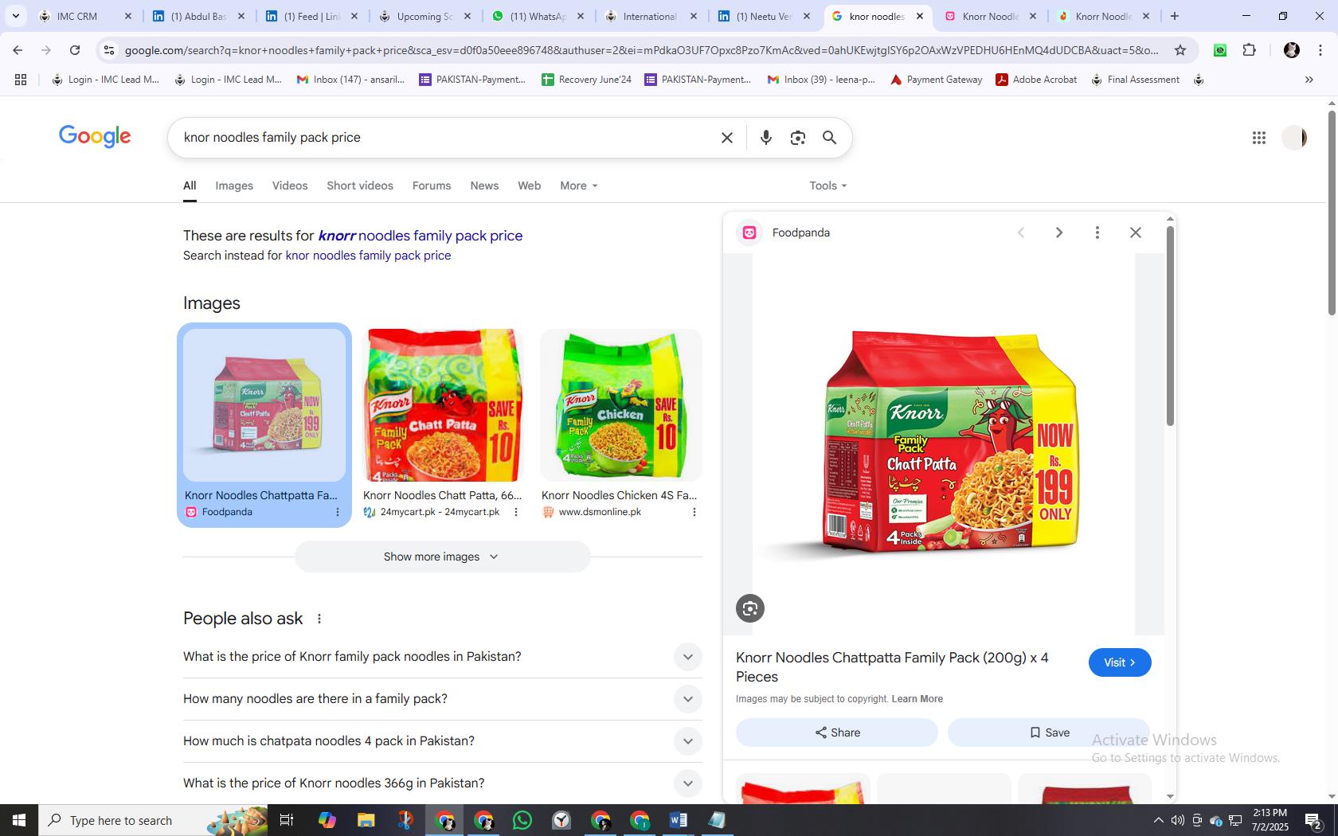Go to Google home via the logo
The width and height of the screenshot is (1338, 836).
click(x=95, y=137)
